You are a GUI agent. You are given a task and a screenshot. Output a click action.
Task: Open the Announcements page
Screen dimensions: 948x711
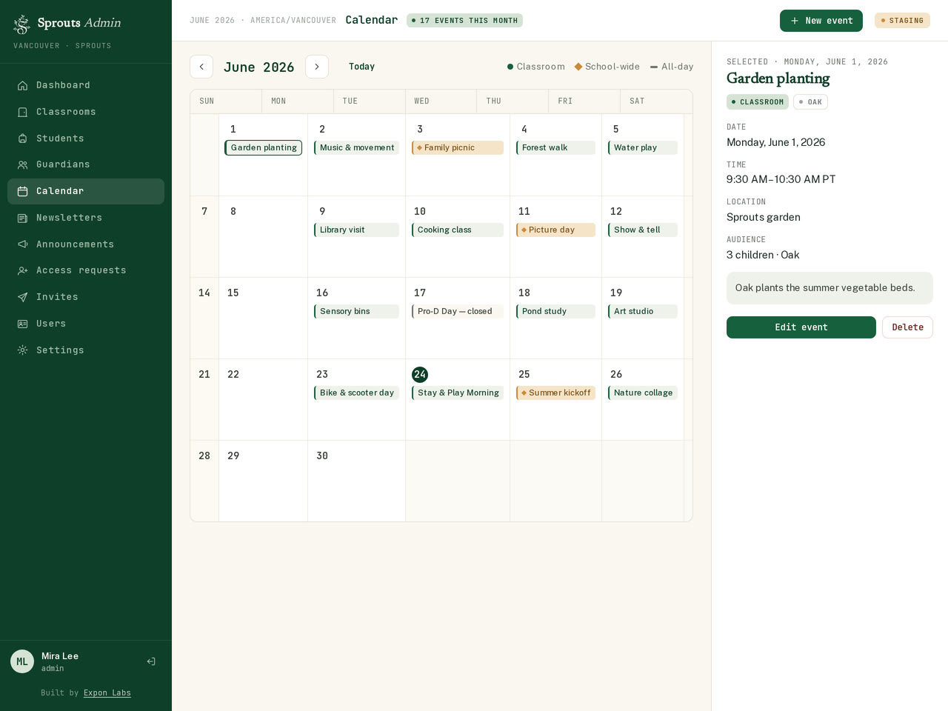(x=86, y=244)
